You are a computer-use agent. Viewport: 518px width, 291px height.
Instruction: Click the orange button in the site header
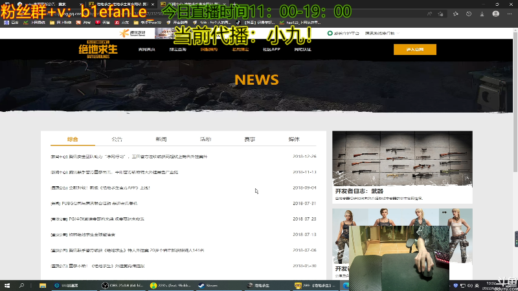click(415, 50)
